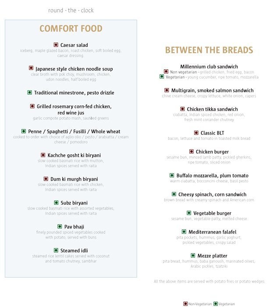Click the Mediterranean falafel item name
Screen dimensions: 270x307
click(212, 232)
